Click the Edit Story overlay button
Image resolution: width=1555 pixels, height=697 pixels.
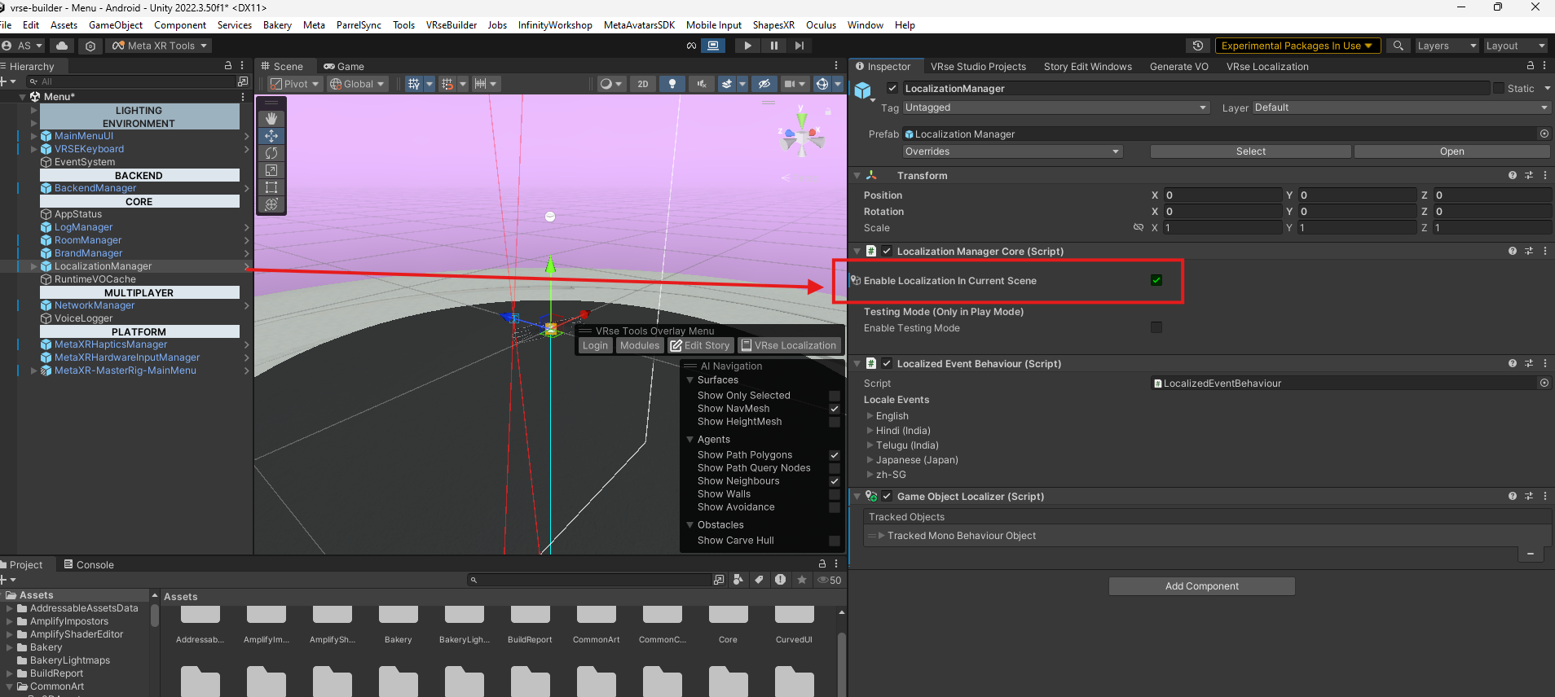(700, 346)
